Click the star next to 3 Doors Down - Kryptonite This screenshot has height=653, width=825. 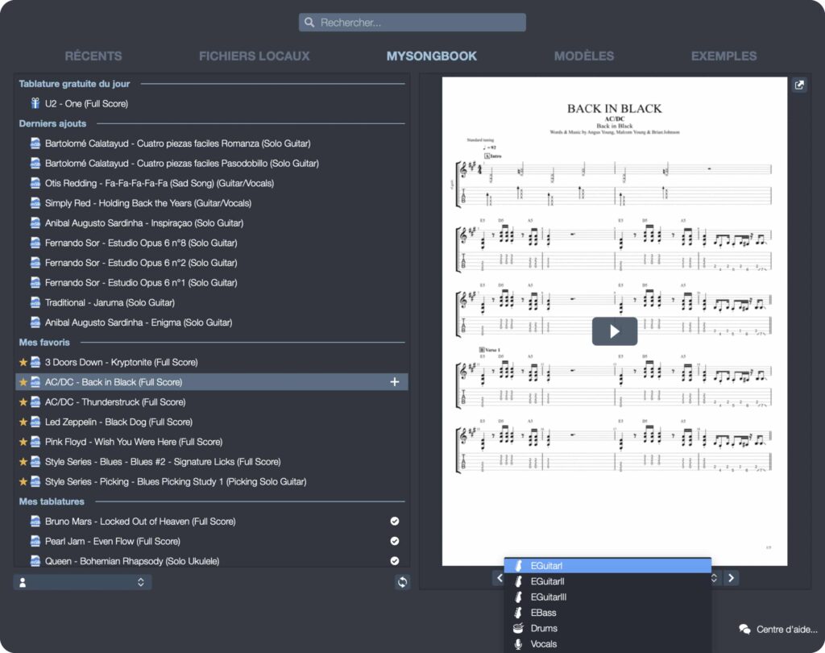pos(23,362)
